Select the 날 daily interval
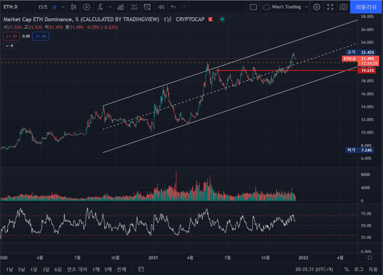 [x=54, y=7]
